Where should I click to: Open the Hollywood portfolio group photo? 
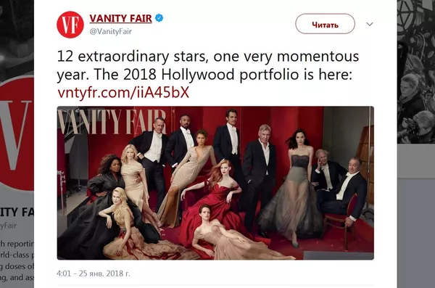[x=215, y=183]
